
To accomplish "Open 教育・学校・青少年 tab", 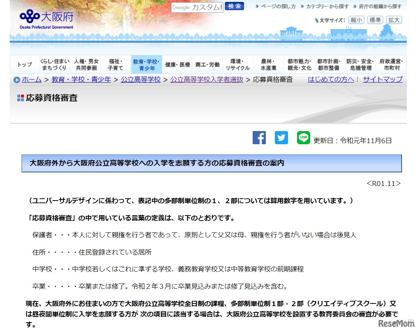I will pos(146,65).
